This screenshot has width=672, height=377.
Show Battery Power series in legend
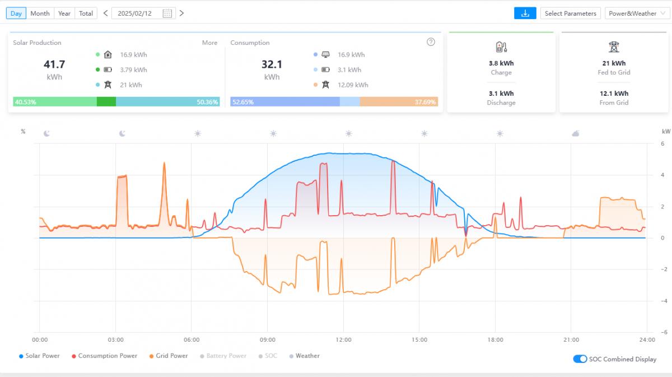[222, 356]
